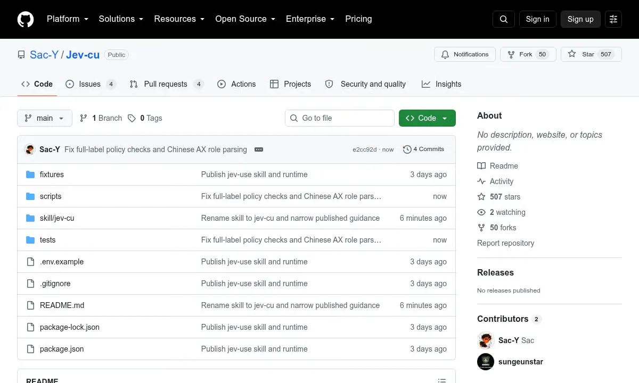Open the package-lock.json file name

pyautogui.click(x=70, y=327)
